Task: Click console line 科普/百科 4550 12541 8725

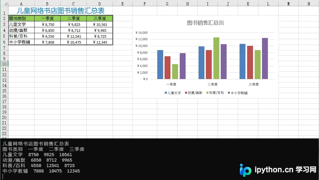Action: pos(39,166)
